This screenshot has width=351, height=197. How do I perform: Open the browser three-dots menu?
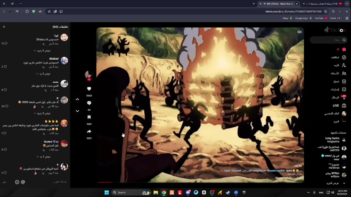4,11
